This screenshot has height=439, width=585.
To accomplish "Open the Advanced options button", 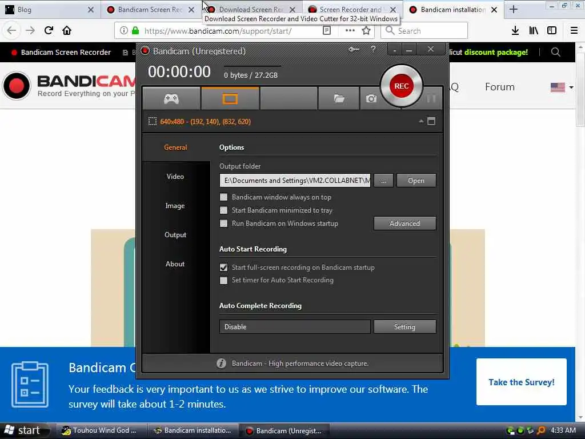I will pyautogui.click(x=405, y=224).
